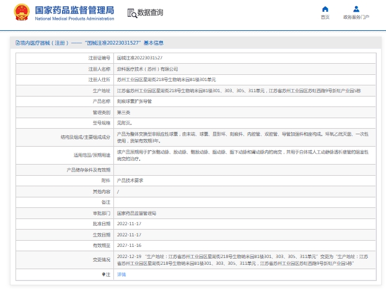
Task: Click the 基本信息 panel header title
Action: click(x=89, y=43)
